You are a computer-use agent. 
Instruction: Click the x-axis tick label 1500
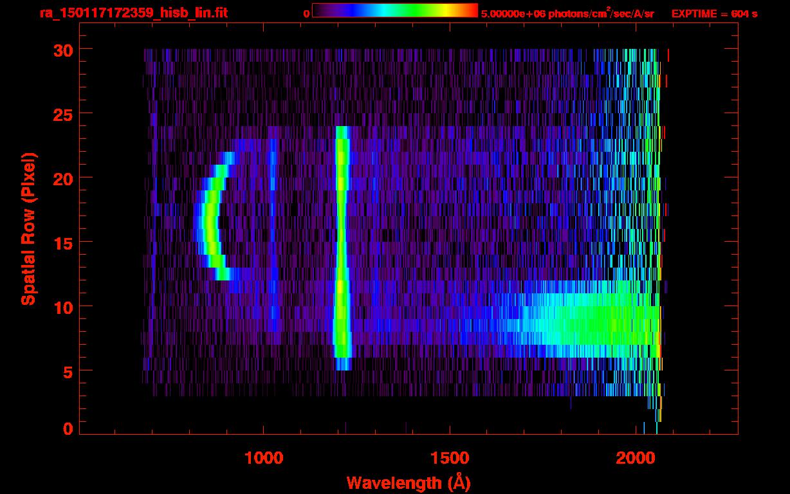(450, 458)
